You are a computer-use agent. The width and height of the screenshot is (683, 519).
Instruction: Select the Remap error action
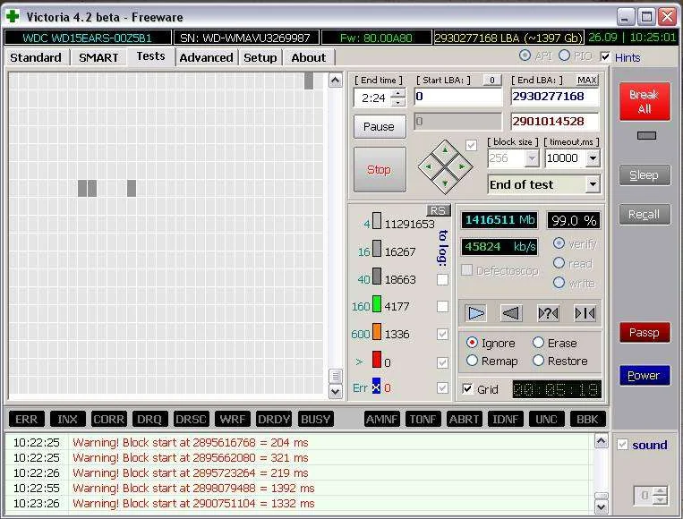[472, 361]
